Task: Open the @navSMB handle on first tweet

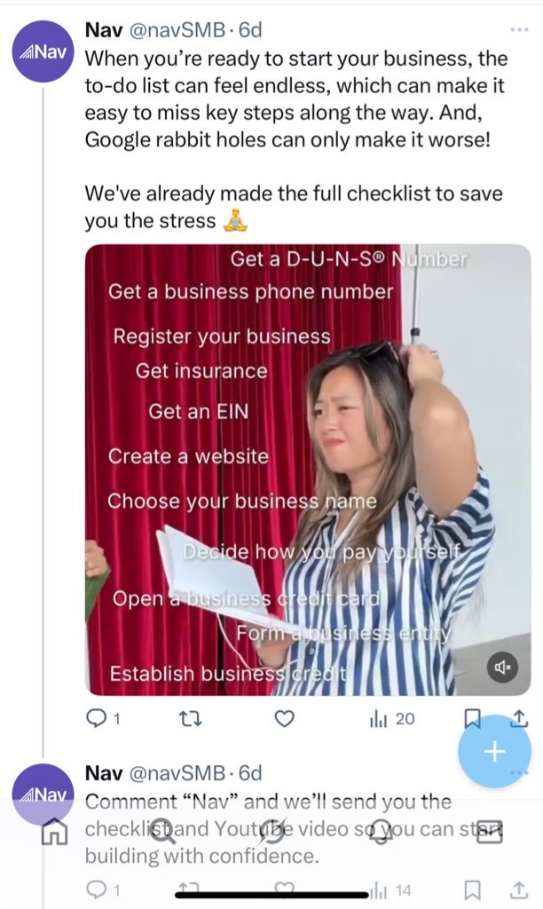Action: click(x=177, y=29)
